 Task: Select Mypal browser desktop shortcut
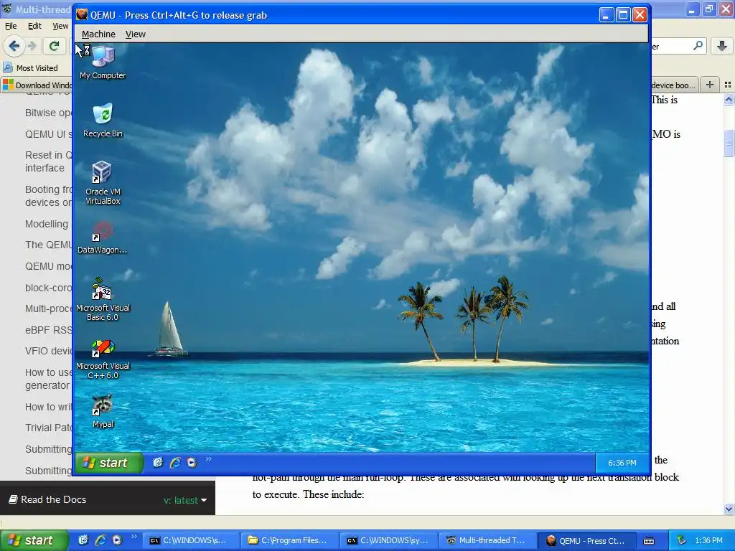tap(103, 411)
